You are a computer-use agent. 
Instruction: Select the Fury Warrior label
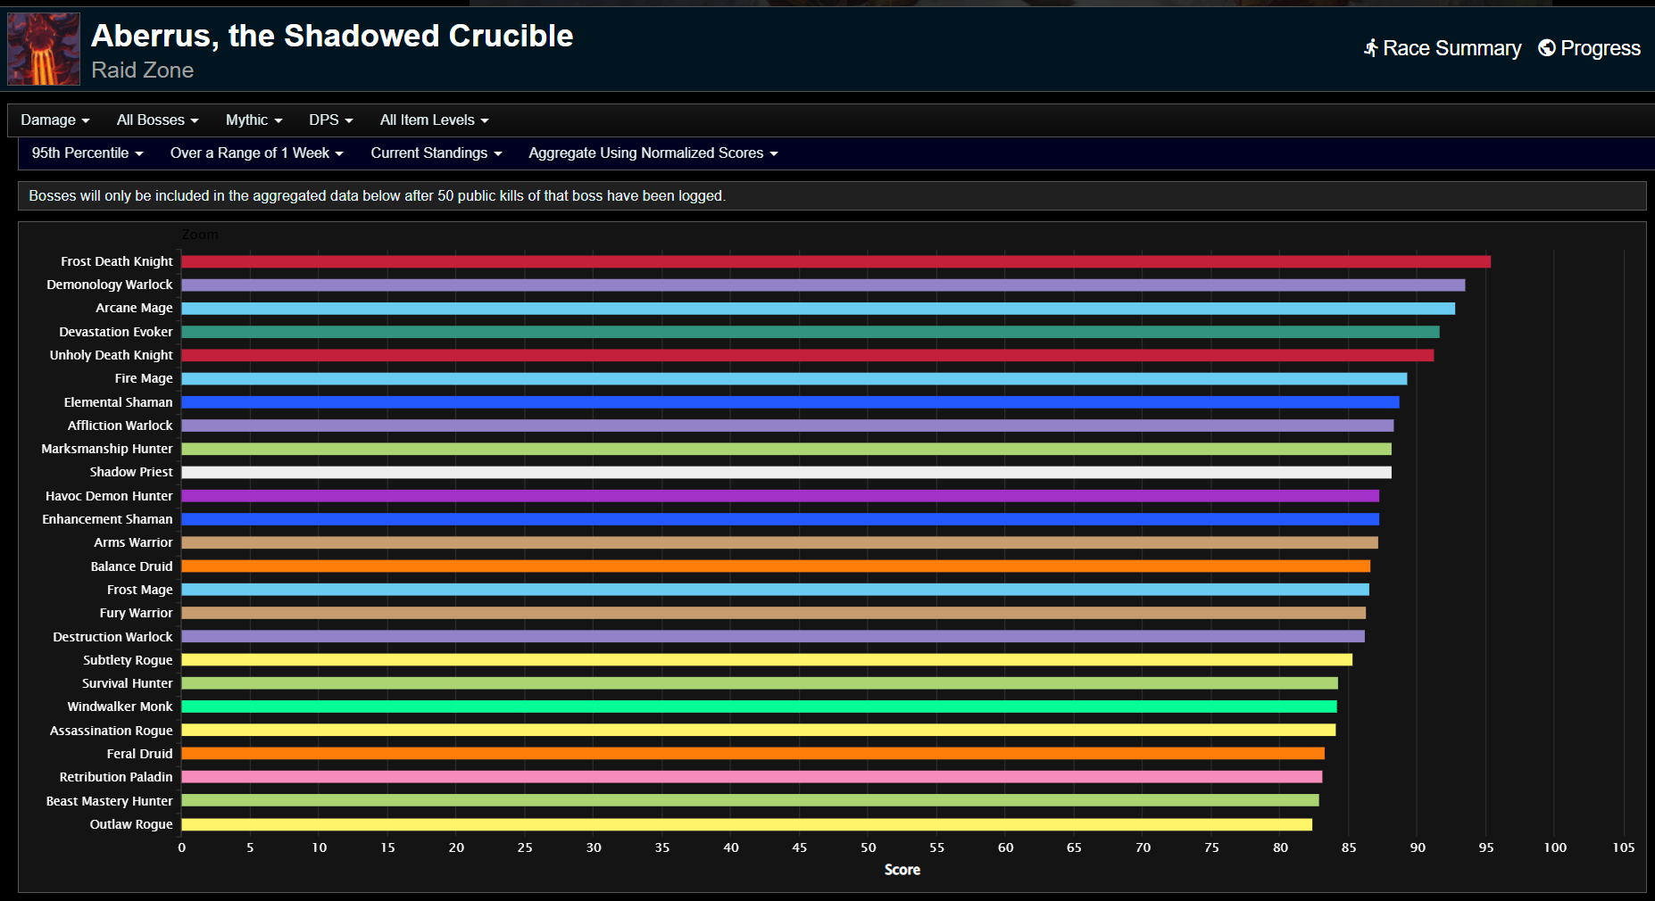(x=136, y=613)
